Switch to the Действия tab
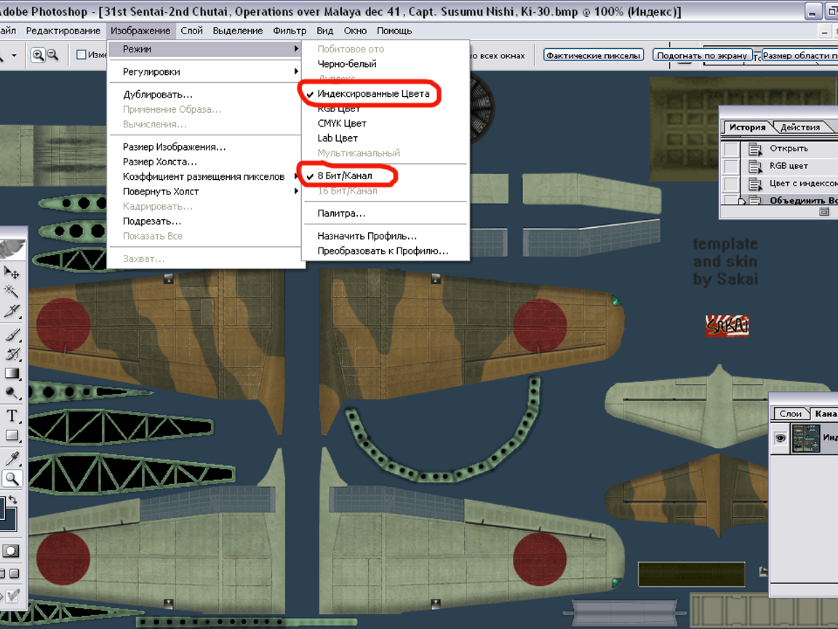Image resolution: width=838 pixels, height=629 pixels. click(799, 127)
